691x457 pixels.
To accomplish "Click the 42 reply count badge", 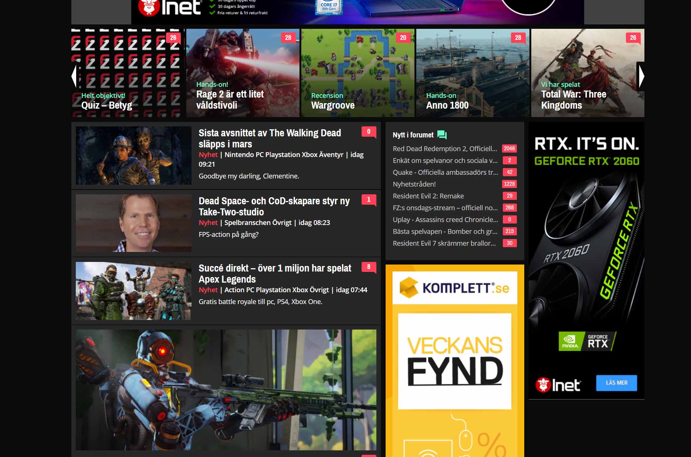I will tap(509, 172).
